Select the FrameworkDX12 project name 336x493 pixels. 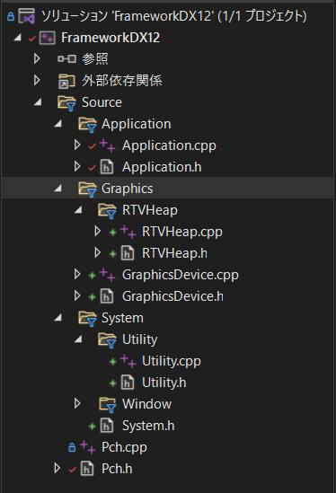[111, 38]
